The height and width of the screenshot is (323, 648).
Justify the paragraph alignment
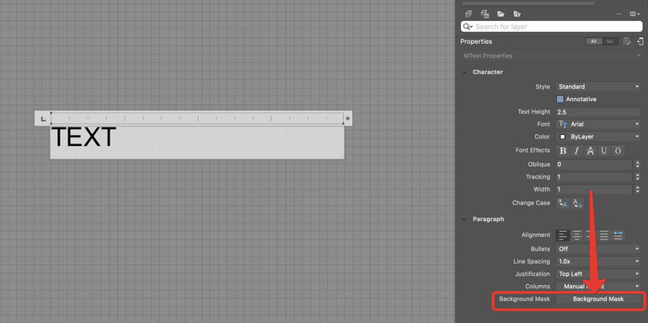point(604,235)
